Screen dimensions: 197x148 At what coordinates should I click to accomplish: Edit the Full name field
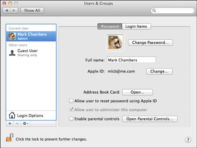[x=131, y=60]
